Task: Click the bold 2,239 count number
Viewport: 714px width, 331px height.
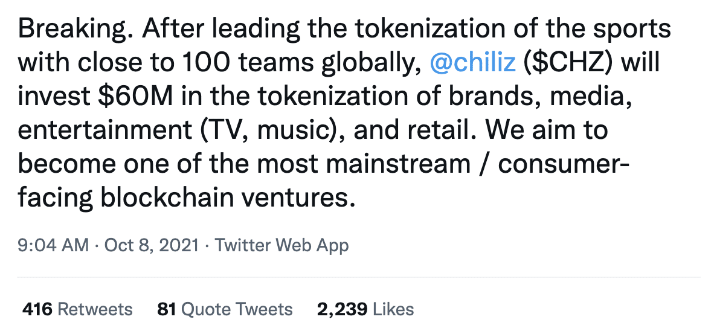Action: click(x=343, y=310)
